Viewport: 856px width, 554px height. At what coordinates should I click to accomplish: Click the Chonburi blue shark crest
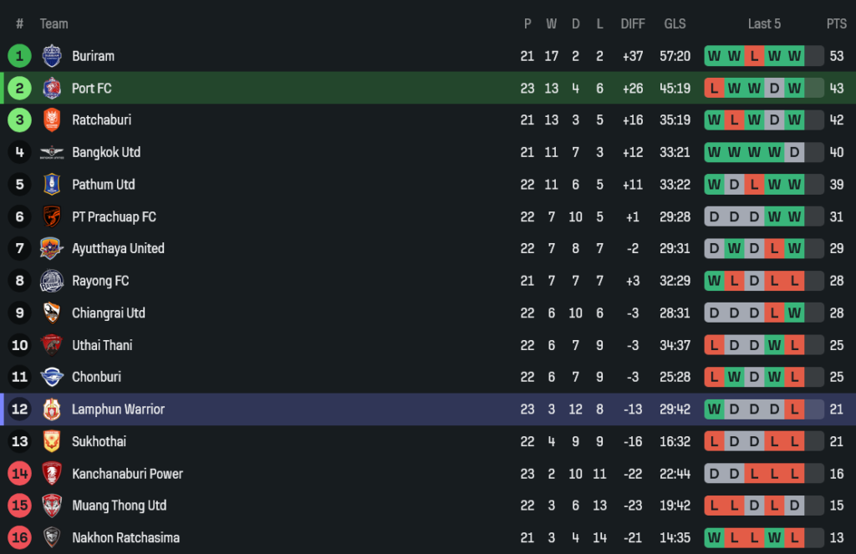pyautogui.click(x=52, y=377)
